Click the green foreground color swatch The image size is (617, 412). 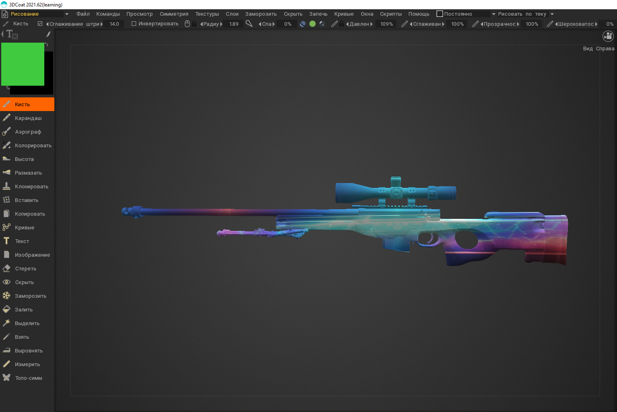[x=23, y=64]
